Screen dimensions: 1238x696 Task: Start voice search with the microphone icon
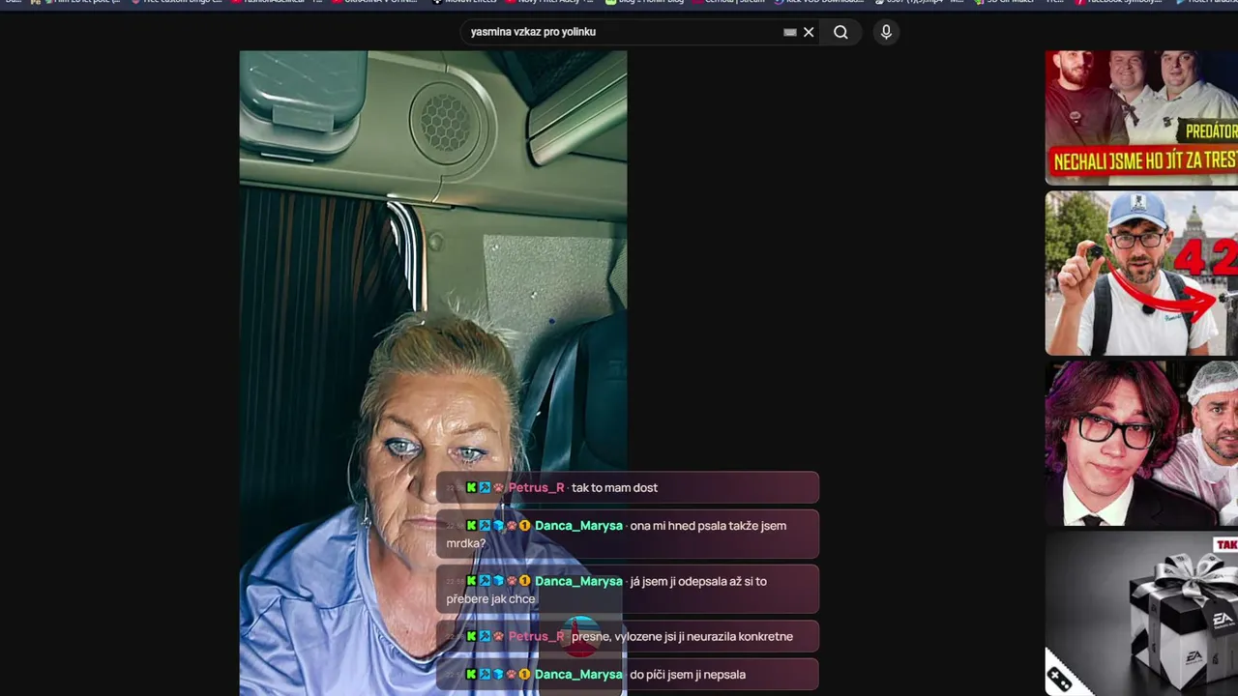(x=886, y=32)
